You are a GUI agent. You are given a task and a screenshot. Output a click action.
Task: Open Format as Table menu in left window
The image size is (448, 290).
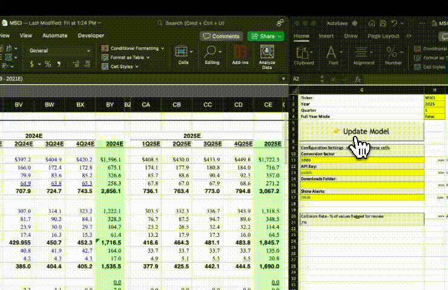click(126, 57)
